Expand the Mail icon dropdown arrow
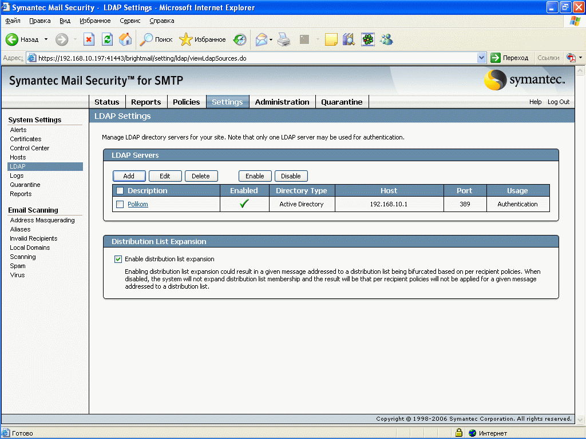586x439 pixels. pos(271,39)
